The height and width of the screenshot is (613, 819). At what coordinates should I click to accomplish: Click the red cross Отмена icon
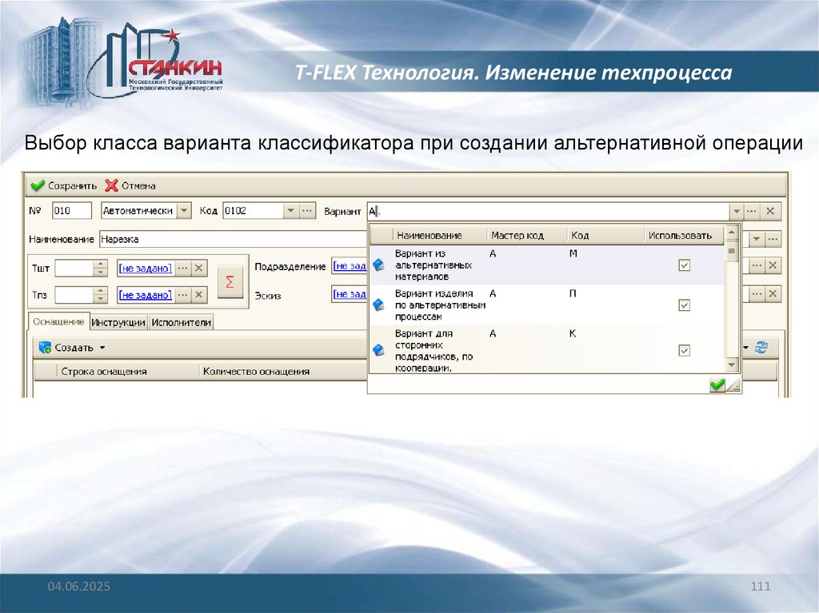point(111,185)
